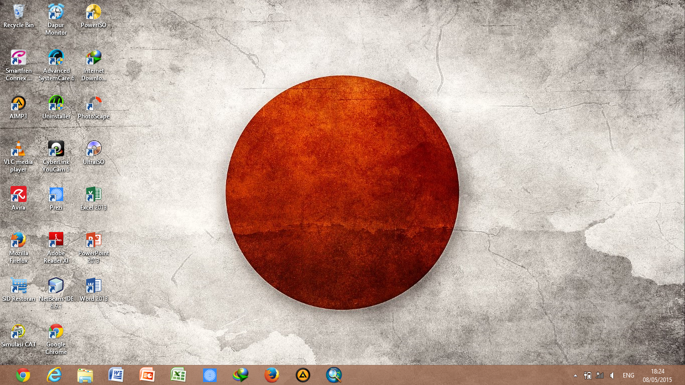Open the battery power tray icon
Image resolution: width=685 pixels, height=385 pixels.
coord(588,375)
